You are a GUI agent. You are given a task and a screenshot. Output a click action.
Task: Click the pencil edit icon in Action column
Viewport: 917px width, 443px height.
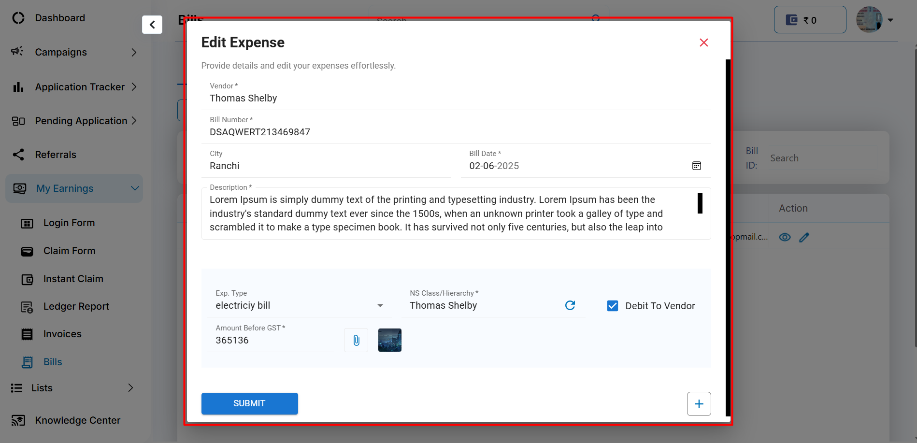click(804, 237)
